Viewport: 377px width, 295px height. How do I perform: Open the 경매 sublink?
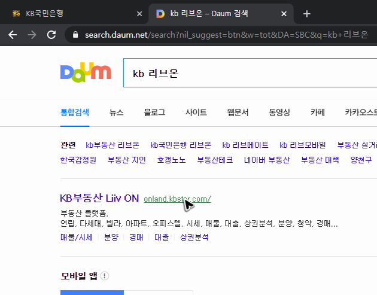tap(136, 238)
